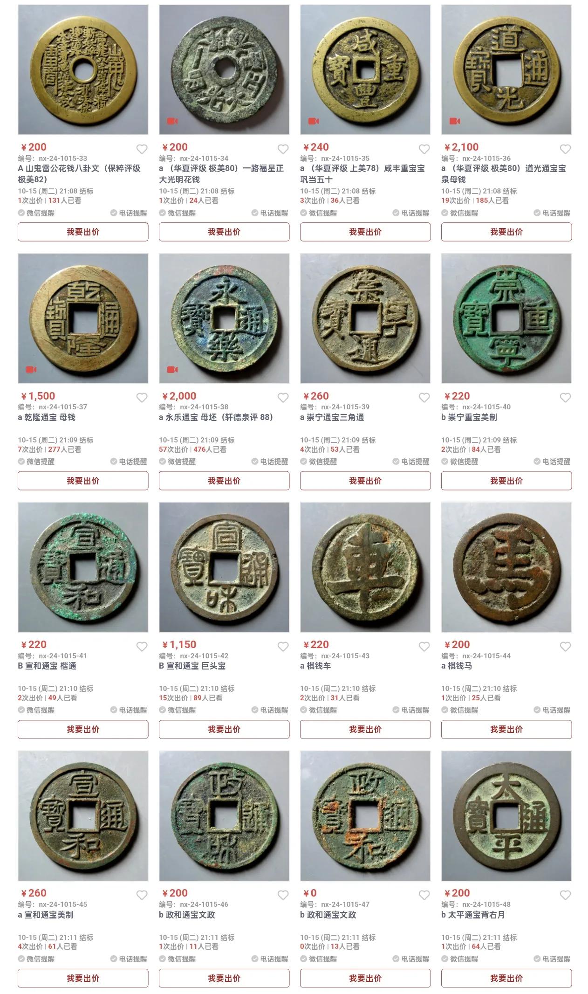Bid on 永乐通宝 母坯 with 我要出价
This screenshot has width=588, height=994.
(224, 481)
